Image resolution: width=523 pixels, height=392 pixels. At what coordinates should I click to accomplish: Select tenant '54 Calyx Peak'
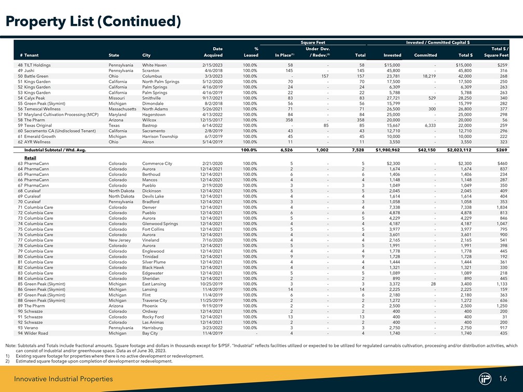[x=31, y=98]
